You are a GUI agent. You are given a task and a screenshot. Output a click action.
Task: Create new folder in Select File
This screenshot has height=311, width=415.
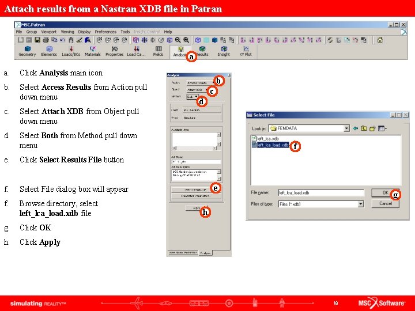372,128
